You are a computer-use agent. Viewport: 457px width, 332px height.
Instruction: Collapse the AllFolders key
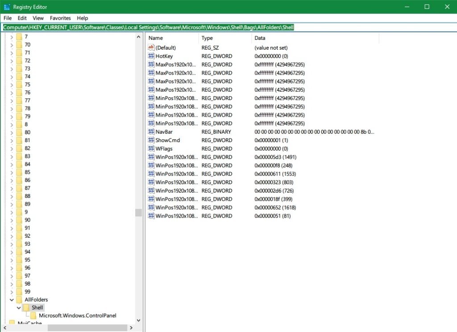(12, 299)
